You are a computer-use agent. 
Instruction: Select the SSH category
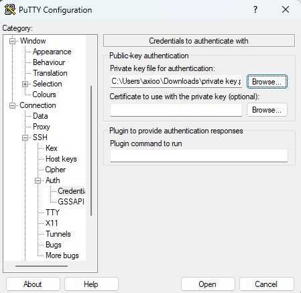coord(40,137)
